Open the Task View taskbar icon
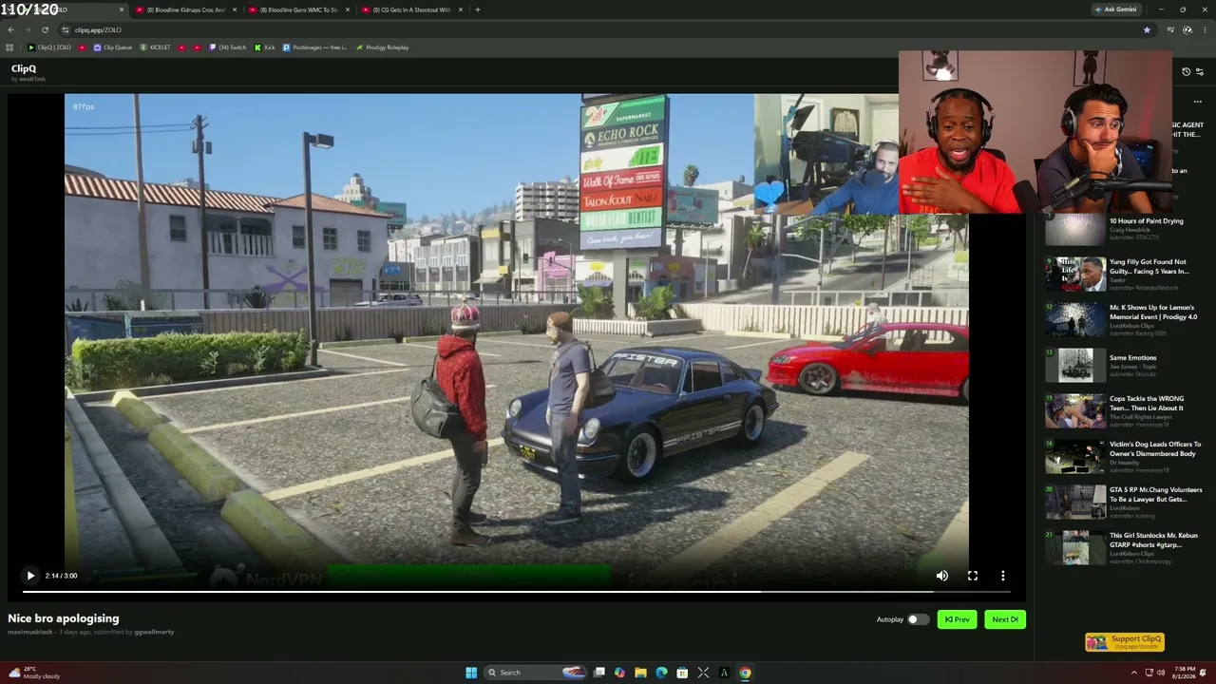The image size is (1216, 684). point(598,673)
